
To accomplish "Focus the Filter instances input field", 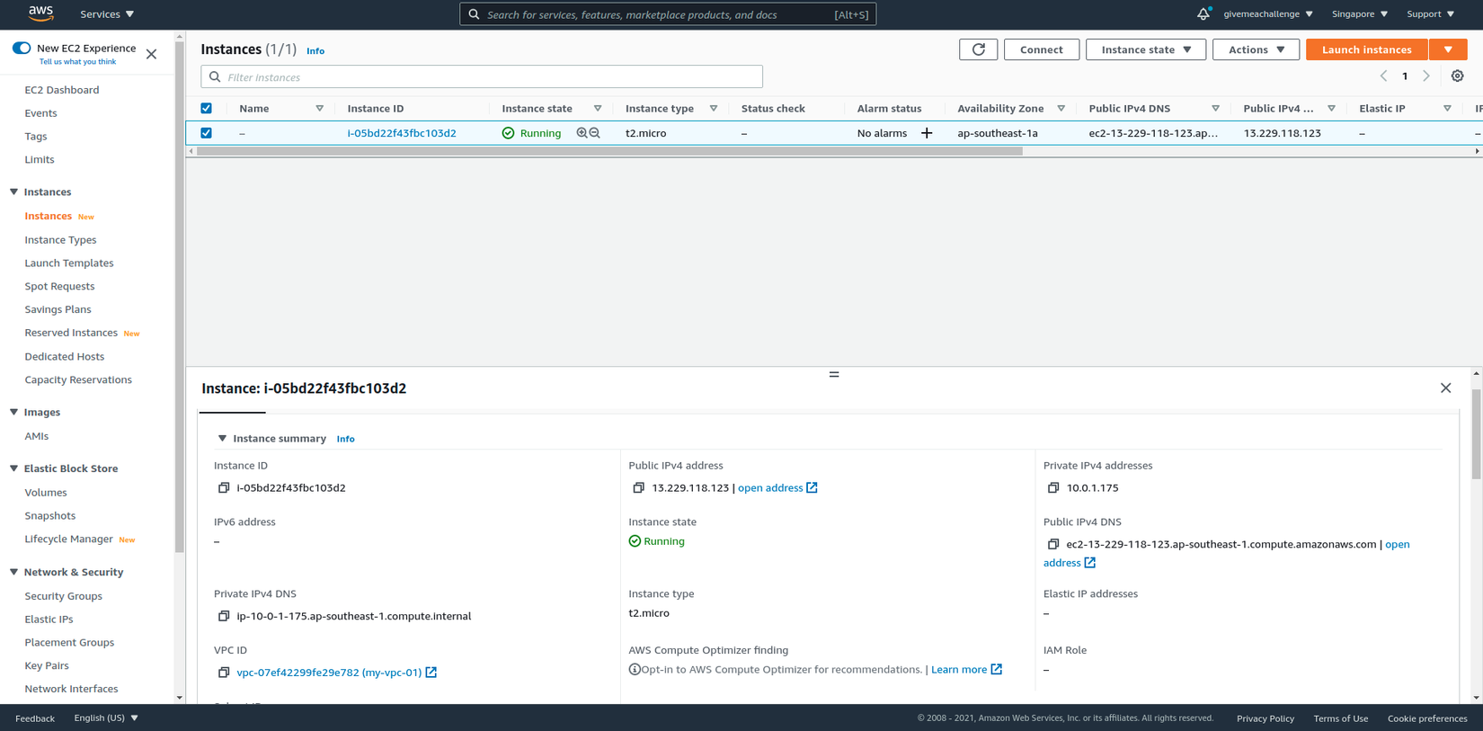I will tap(482, 77).
